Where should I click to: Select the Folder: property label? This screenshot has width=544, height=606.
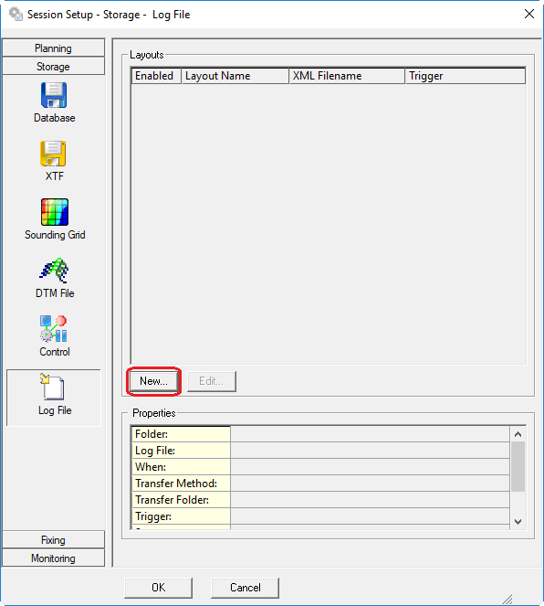point(181,434)
